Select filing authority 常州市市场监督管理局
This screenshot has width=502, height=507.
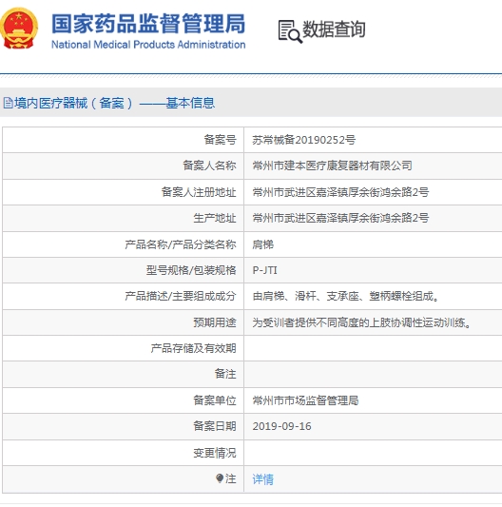coord(305,400)
